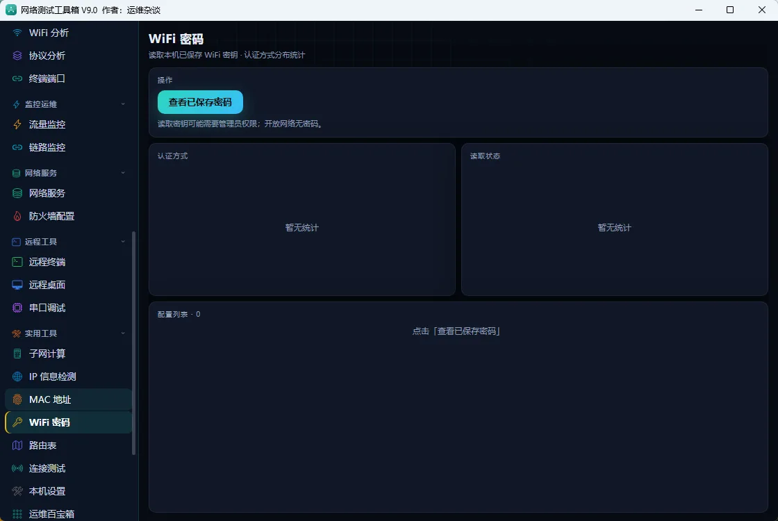Image resolution: width=778 pixels, height=521 pixels.
Task: Collapse the 监控运维 section chevron
Action: (x=123, y=104)
